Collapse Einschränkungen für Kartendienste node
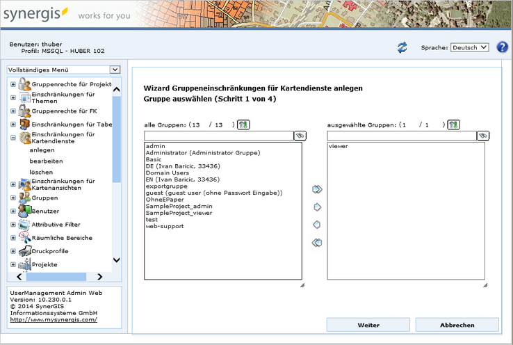The image size is (513, 345). pyautogui.click(x=13, y=138)
